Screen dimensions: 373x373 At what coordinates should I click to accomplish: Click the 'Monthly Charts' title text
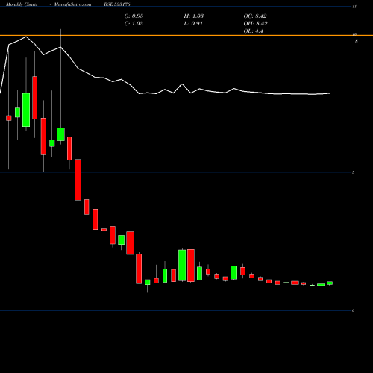(x=22, y=4)
